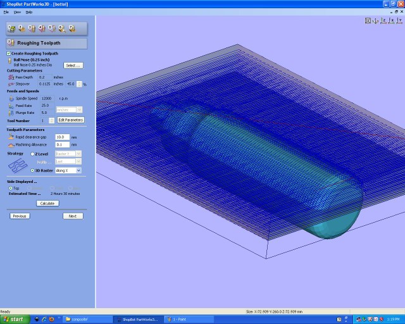The width and height of the screenshot is (405, 324).
Task: Open the Help menu
Action: coord(29,12)
